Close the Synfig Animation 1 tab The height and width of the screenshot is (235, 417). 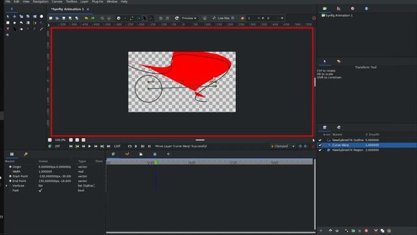[88, 9]
